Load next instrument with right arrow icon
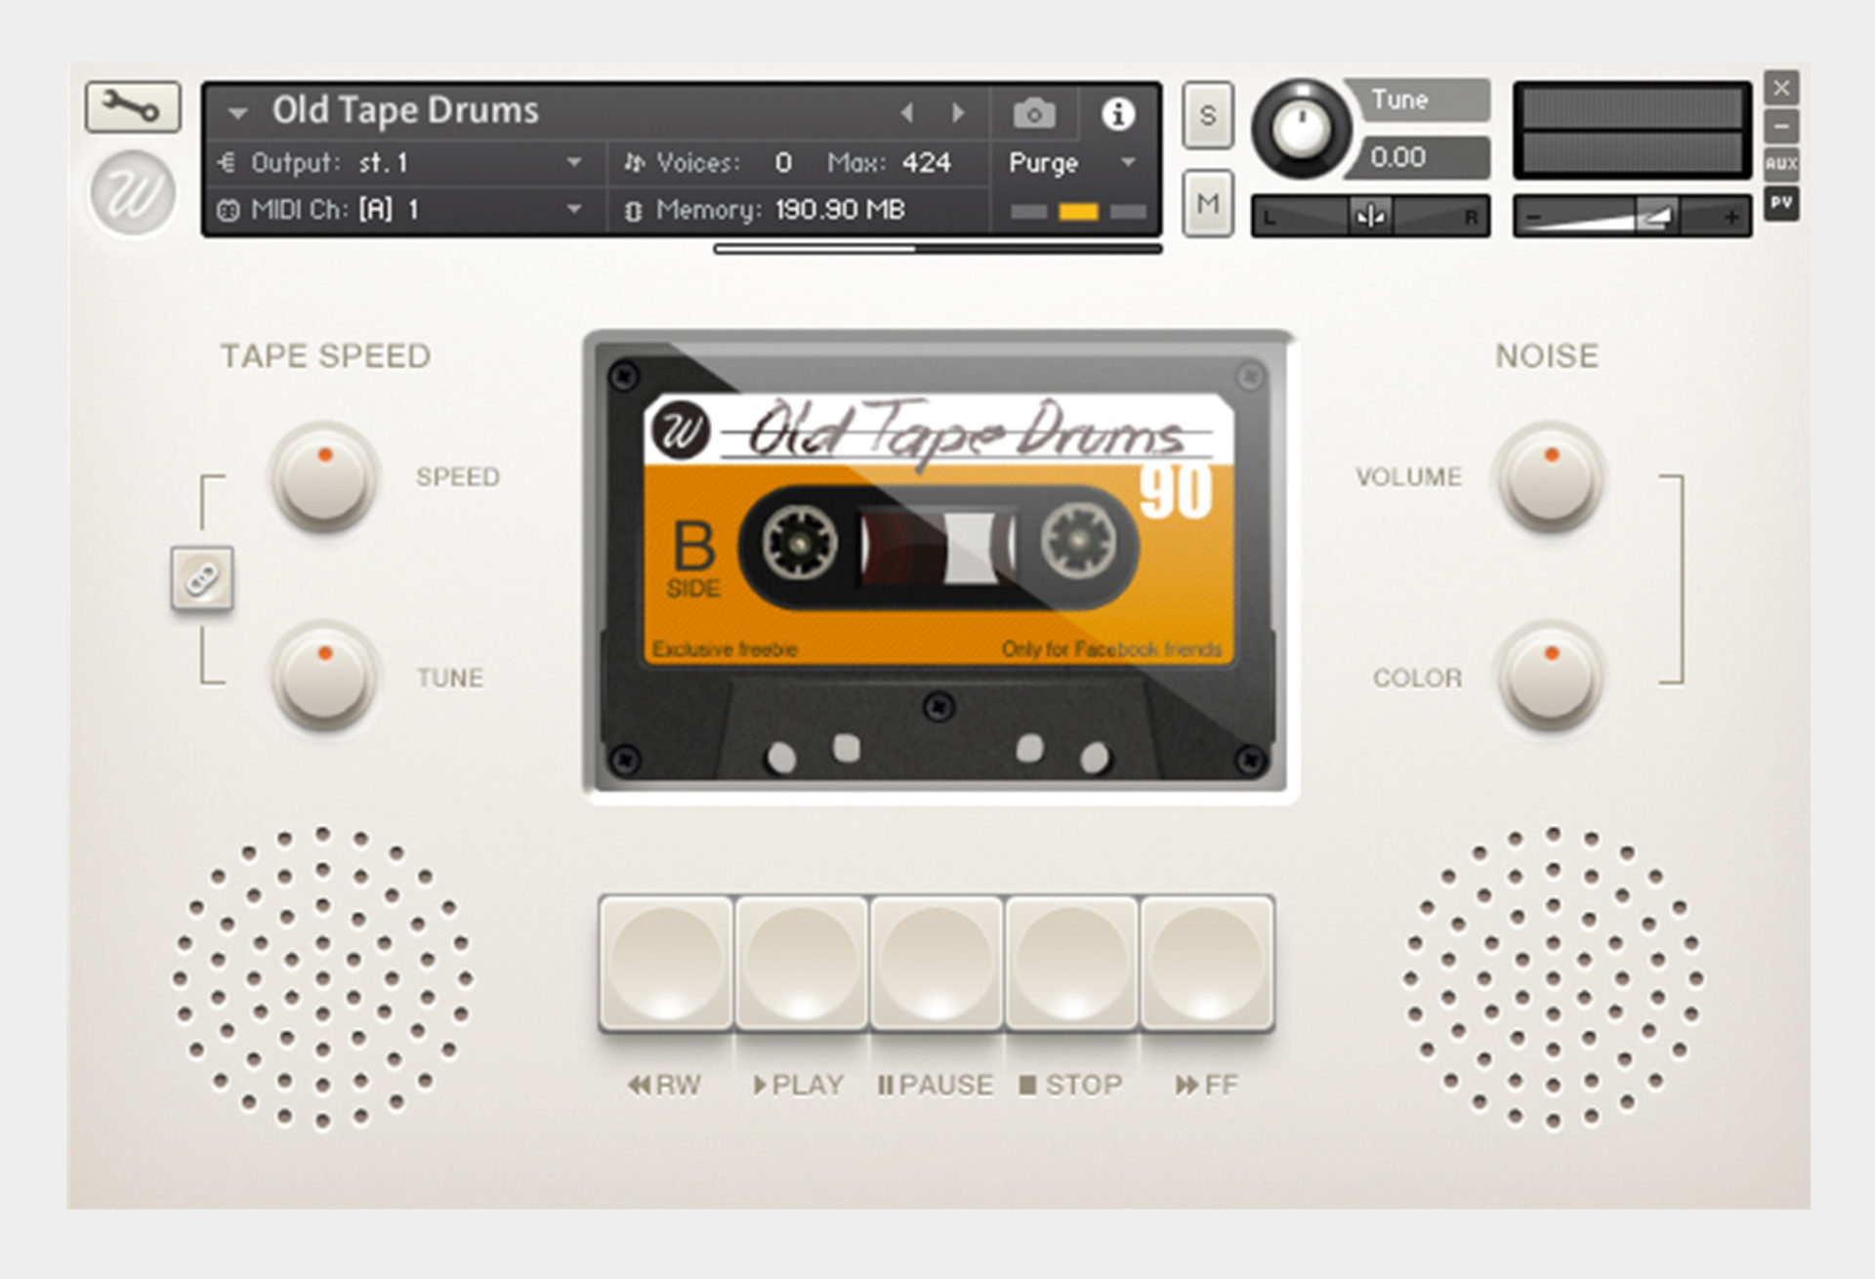The width and height of the screenshot is (1875, 1279). pos(957,111)
